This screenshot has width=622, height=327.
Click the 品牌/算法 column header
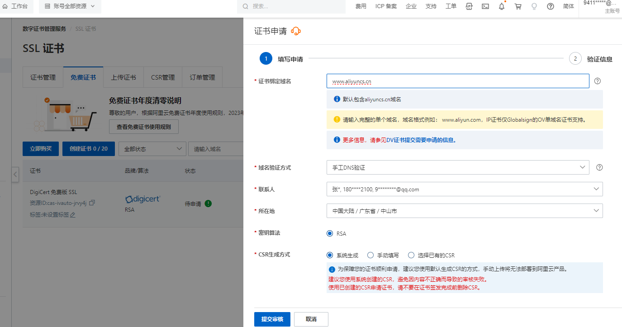tap(137, 171)
